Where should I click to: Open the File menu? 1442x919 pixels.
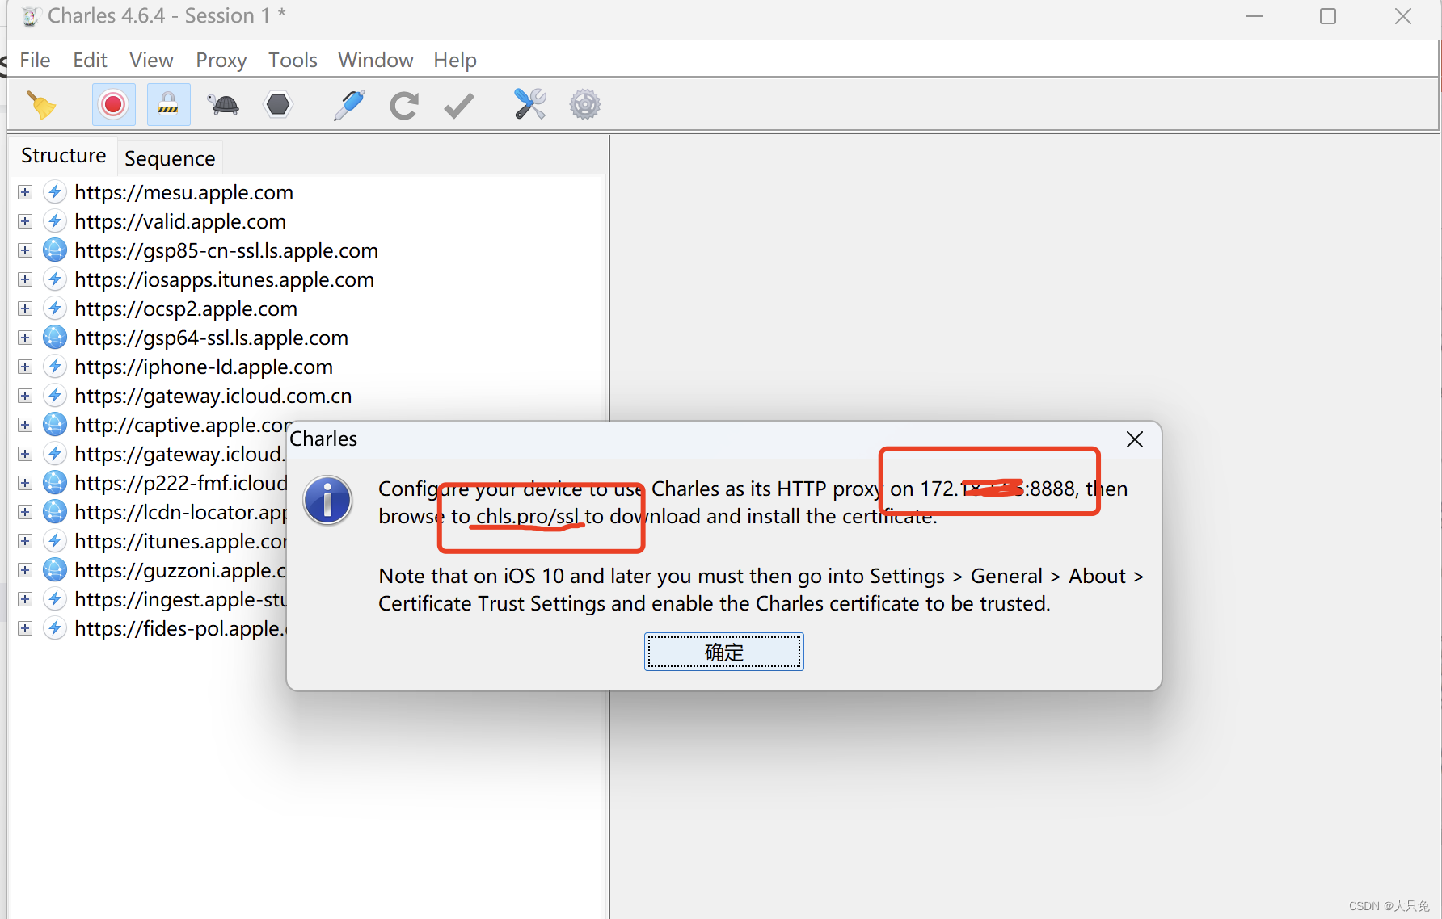tap(35, 60)
